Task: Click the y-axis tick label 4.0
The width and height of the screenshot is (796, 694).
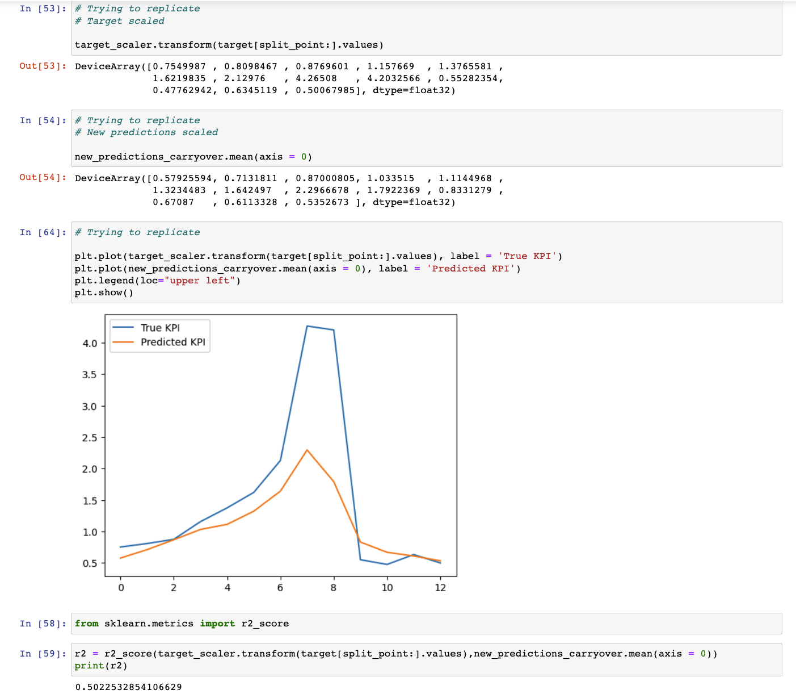Action: [90, 344]
